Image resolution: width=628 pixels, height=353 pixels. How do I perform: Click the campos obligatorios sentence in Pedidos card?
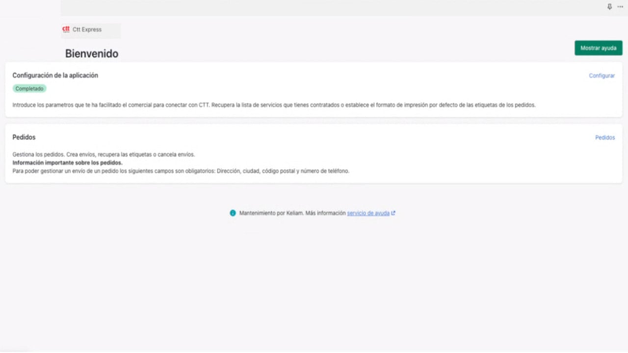click(x=181, y=171)
